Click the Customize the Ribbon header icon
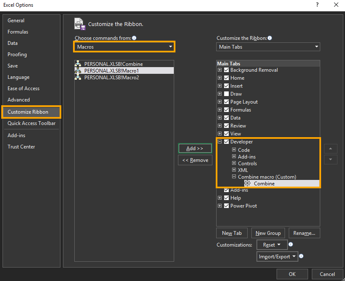Image resolution: width=345 pixels, height=281 pixels. coord(80,24)
